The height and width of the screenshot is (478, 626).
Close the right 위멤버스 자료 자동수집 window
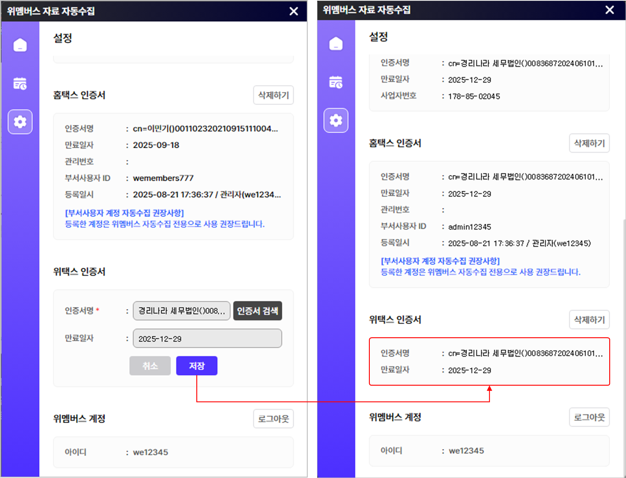tap(610, 10)
